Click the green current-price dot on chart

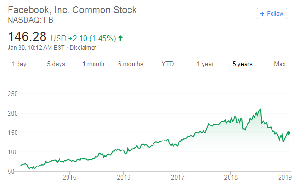click(x=289, y=133)
